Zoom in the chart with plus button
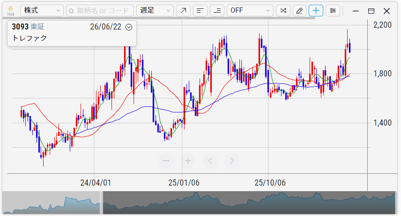 188,161
